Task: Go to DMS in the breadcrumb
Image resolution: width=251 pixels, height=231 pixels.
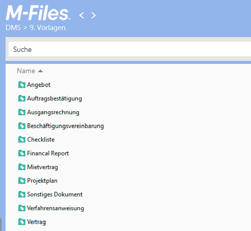Action: tap(13, 28)
